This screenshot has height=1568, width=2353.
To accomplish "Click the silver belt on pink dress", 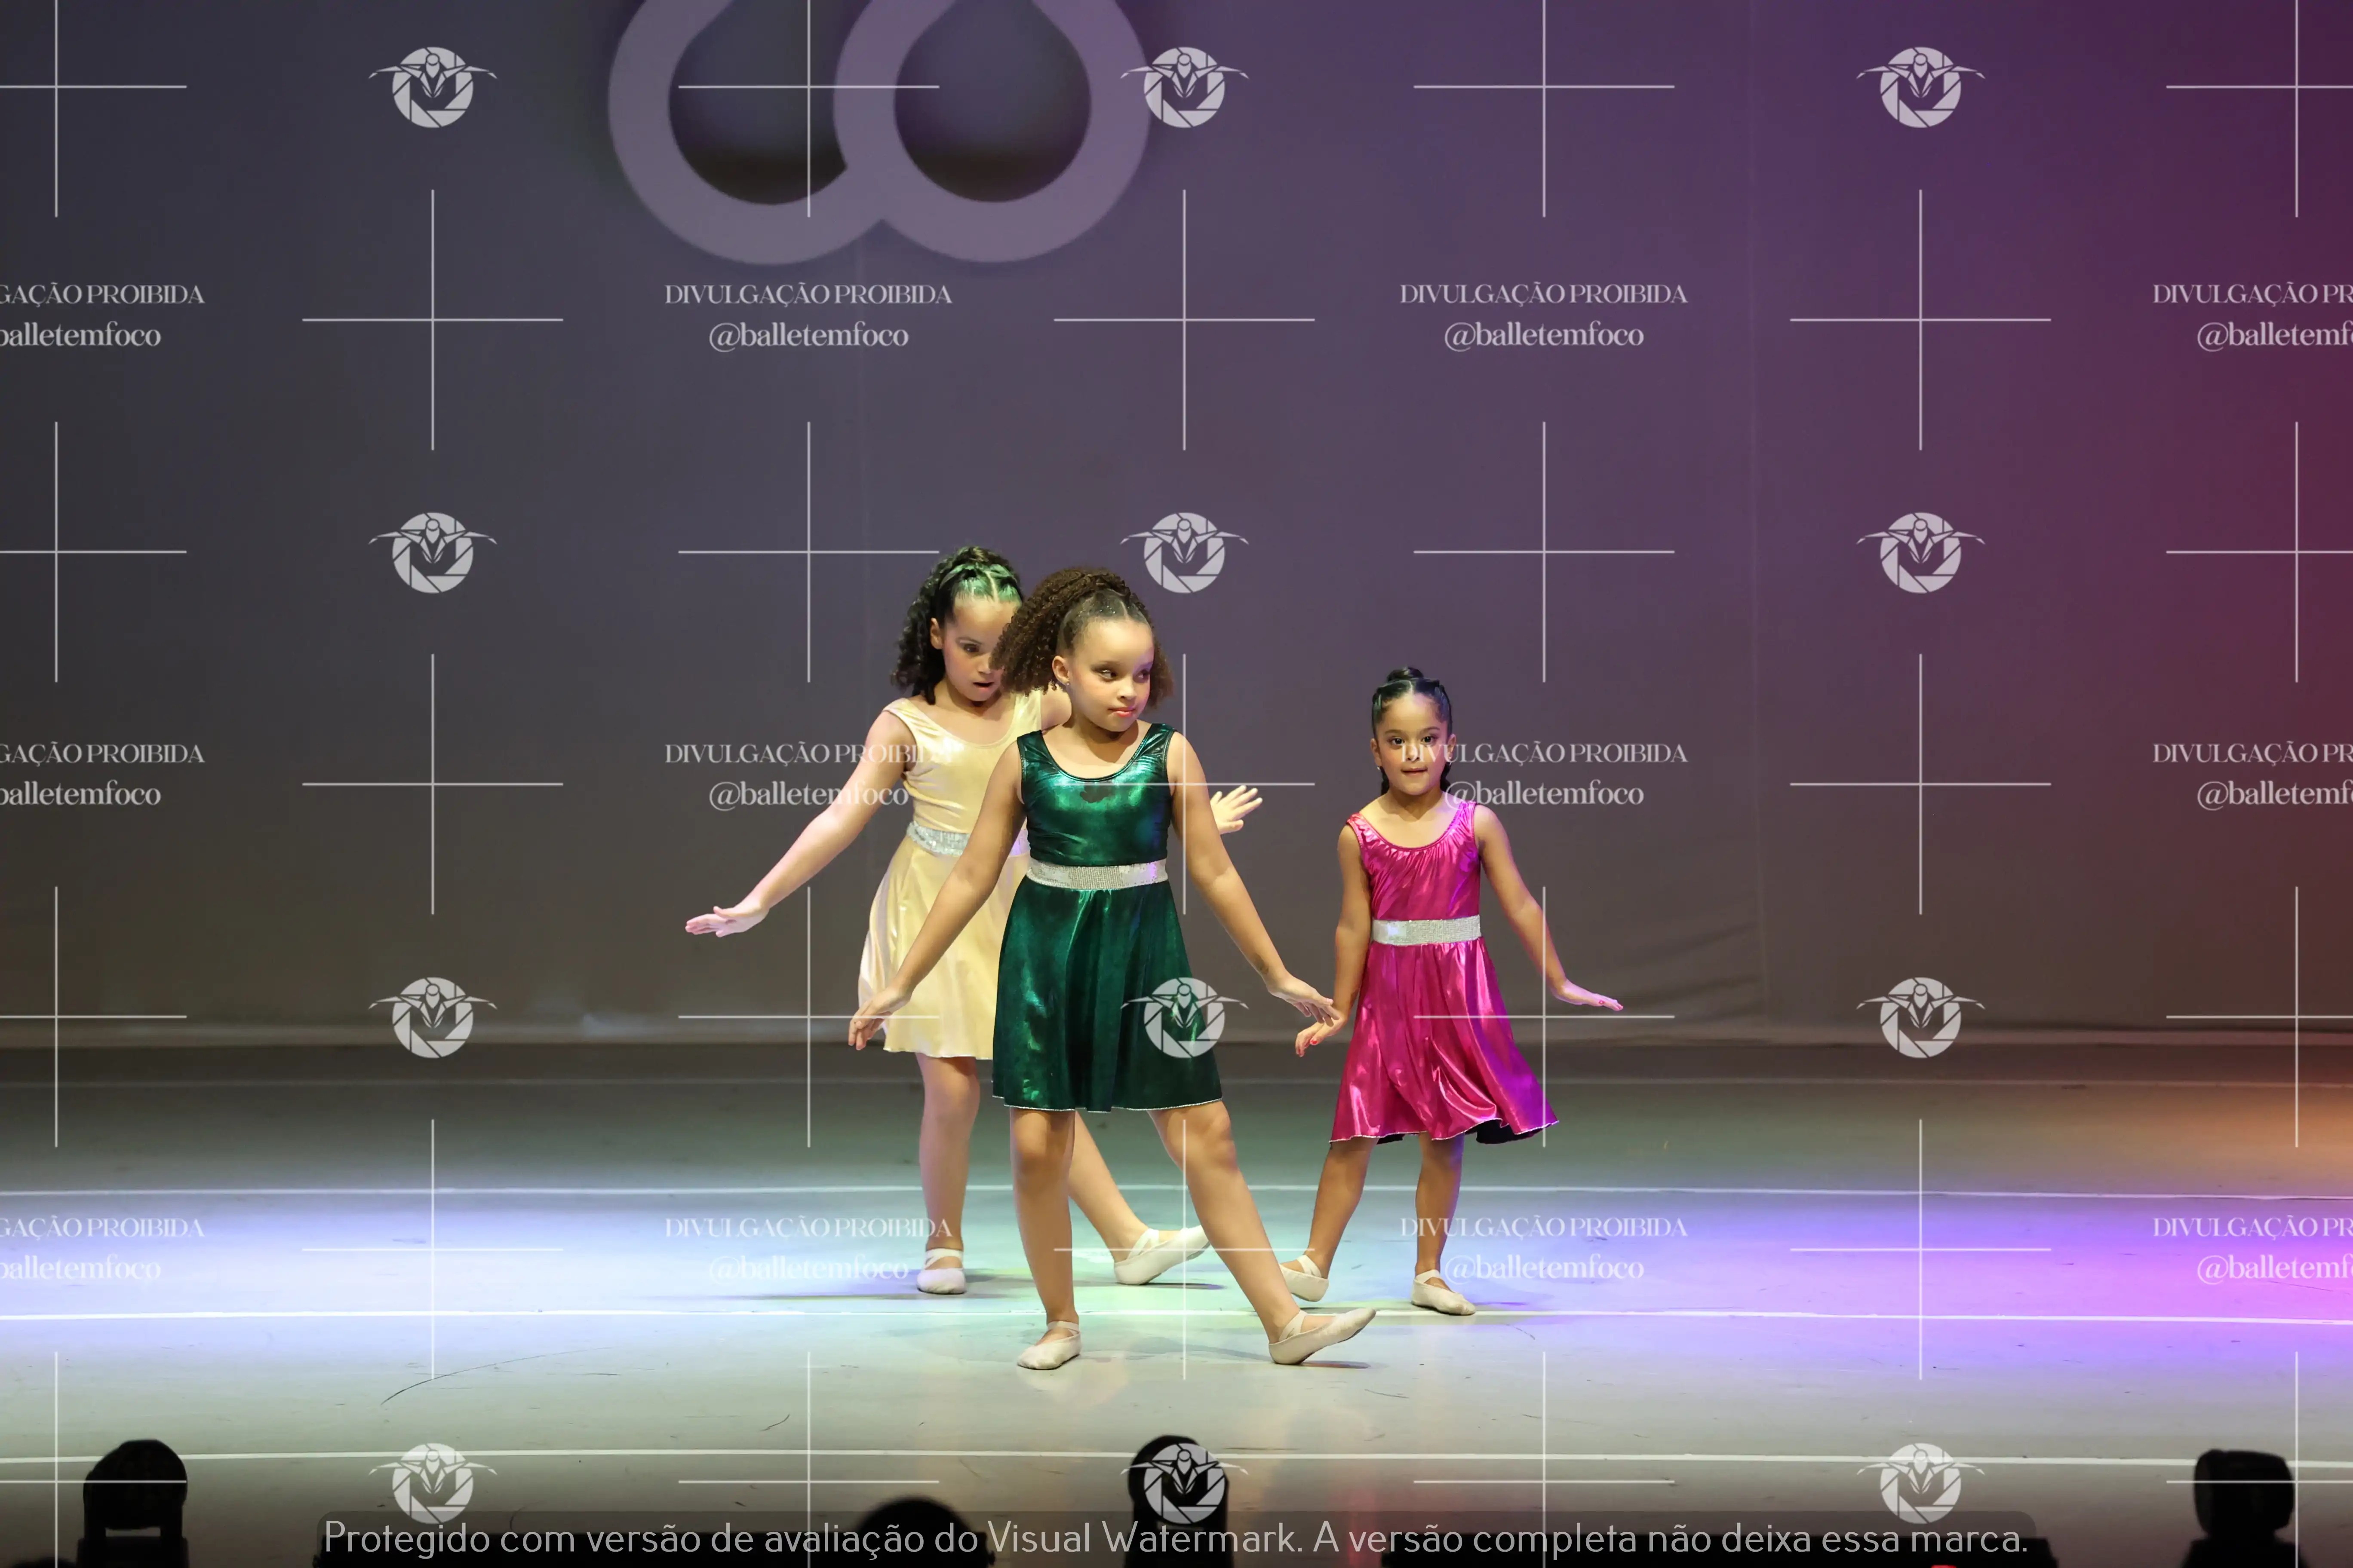I will (1425, 930).
